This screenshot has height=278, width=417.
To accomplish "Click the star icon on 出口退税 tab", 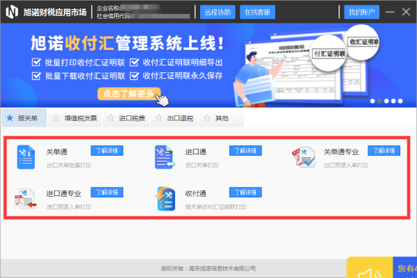I will coord(158,118).
